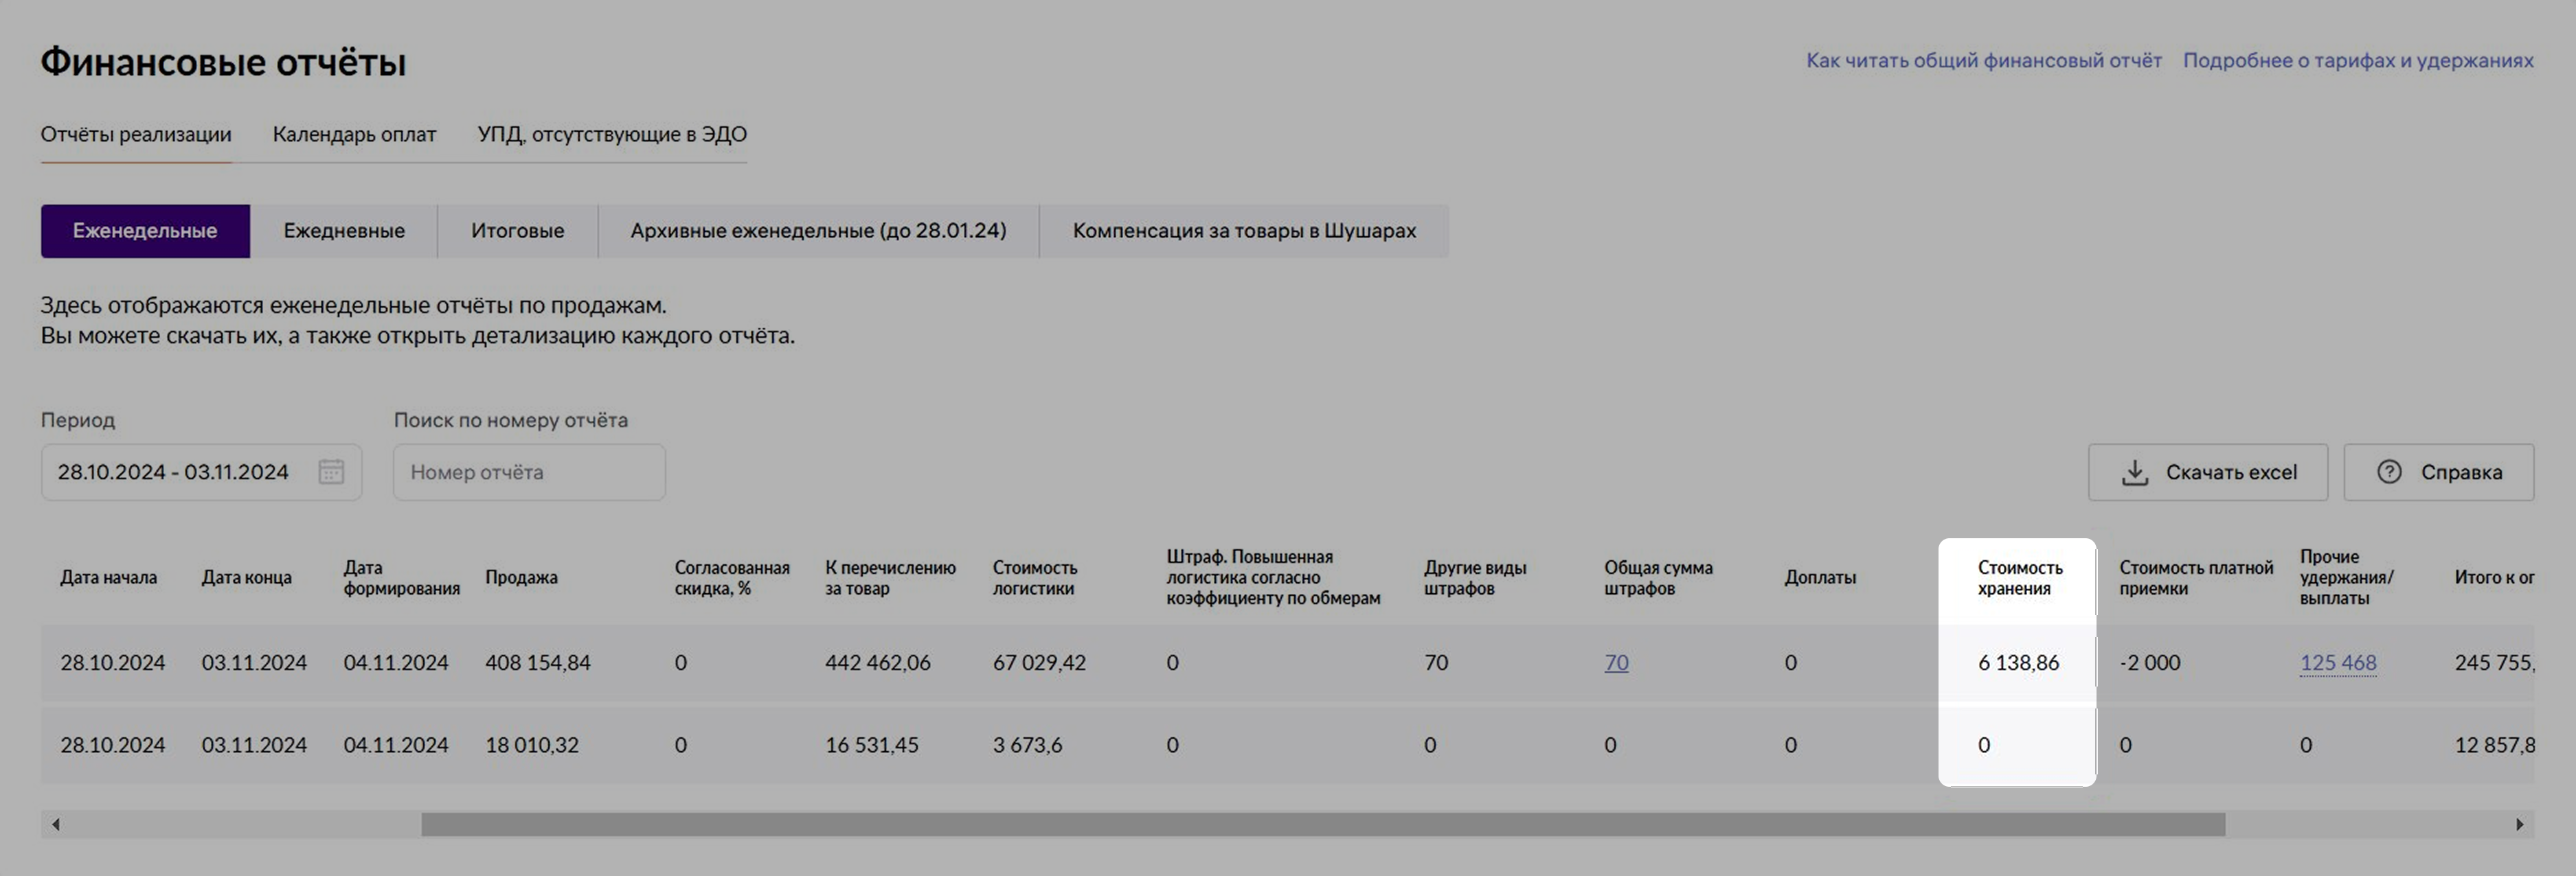Click Скачать excel button

click(x=2208, y=472)
